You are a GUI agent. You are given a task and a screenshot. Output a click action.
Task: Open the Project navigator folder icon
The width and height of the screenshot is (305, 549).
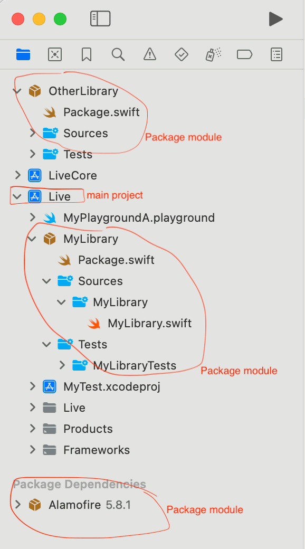(x=23, y=54)
